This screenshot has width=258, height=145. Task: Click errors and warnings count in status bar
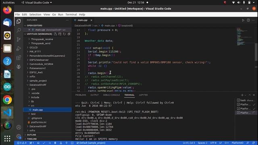click(22, 143)
